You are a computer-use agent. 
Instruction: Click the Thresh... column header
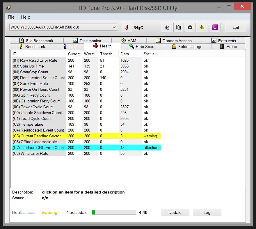(x=109, y=54)
